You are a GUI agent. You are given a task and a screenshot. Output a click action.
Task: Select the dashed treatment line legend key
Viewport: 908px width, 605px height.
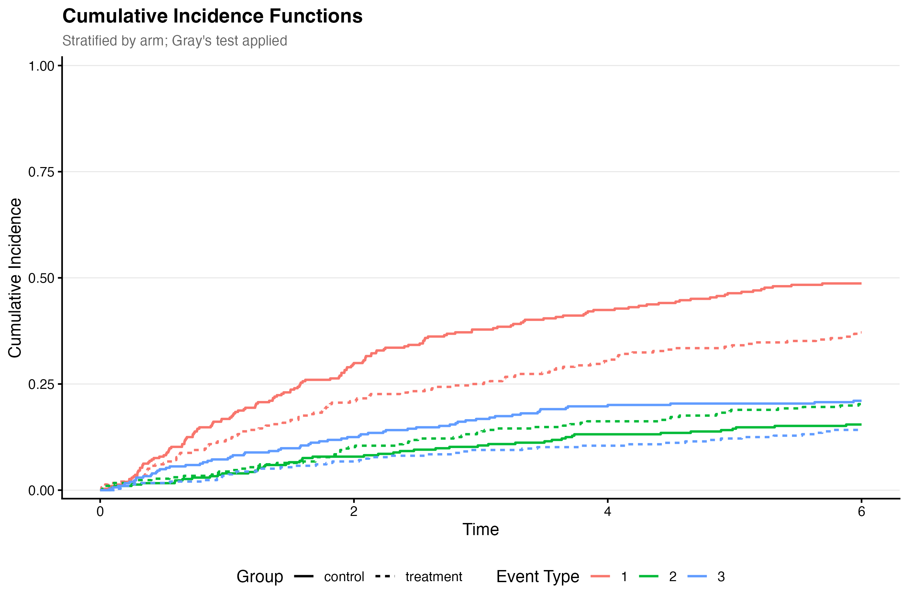coord(385,576)
